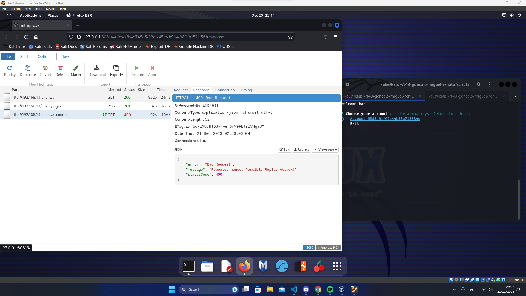The image size is (526, 296).
Task: Click the Duplicate flow icon
Action: click(x=28, y=68)
